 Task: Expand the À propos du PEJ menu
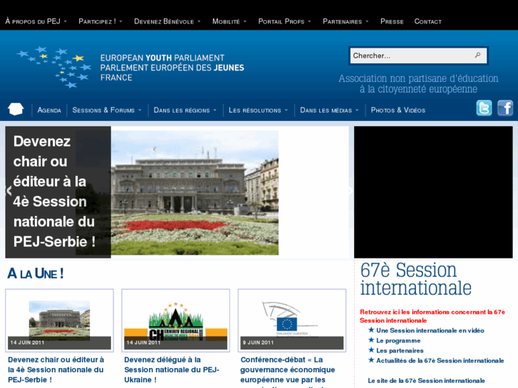tap(36, 21)
